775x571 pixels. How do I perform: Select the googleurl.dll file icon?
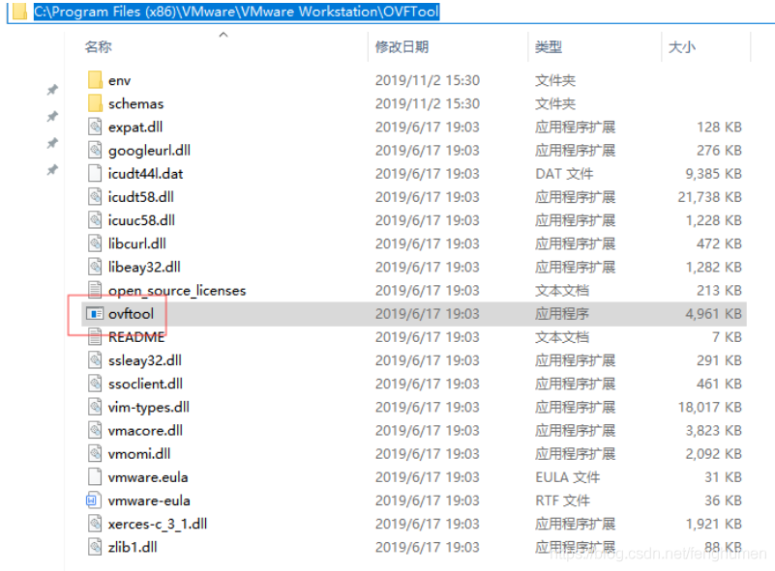pos(95,150)
